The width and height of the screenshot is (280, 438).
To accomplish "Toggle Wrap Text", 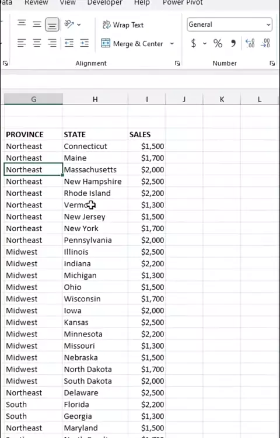I will (123, 25).
